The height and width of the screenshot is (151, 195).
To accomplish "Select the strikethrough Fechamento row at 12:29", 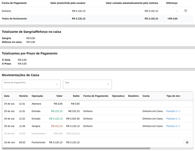I will pos(38,133).
